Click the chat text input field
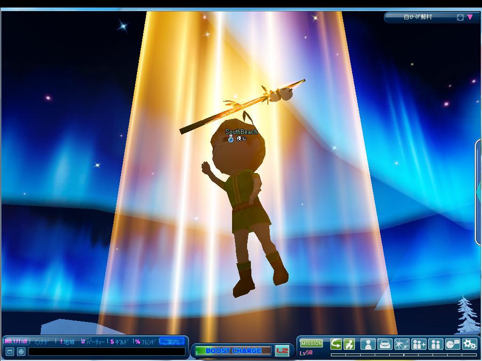This screenshot has width=482, height=361. click(x=107, y=351)
